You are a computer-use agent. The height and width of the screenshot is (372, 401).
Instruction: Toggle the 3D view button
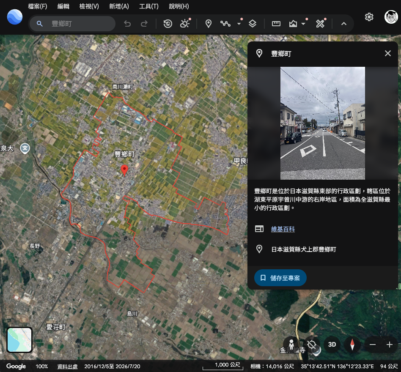click(x=332, y=345)
